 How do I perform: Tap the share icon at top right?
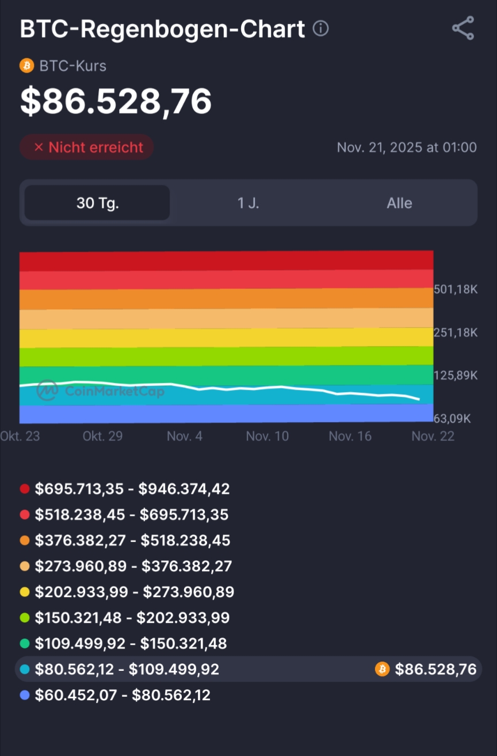(x=462, y=28)
